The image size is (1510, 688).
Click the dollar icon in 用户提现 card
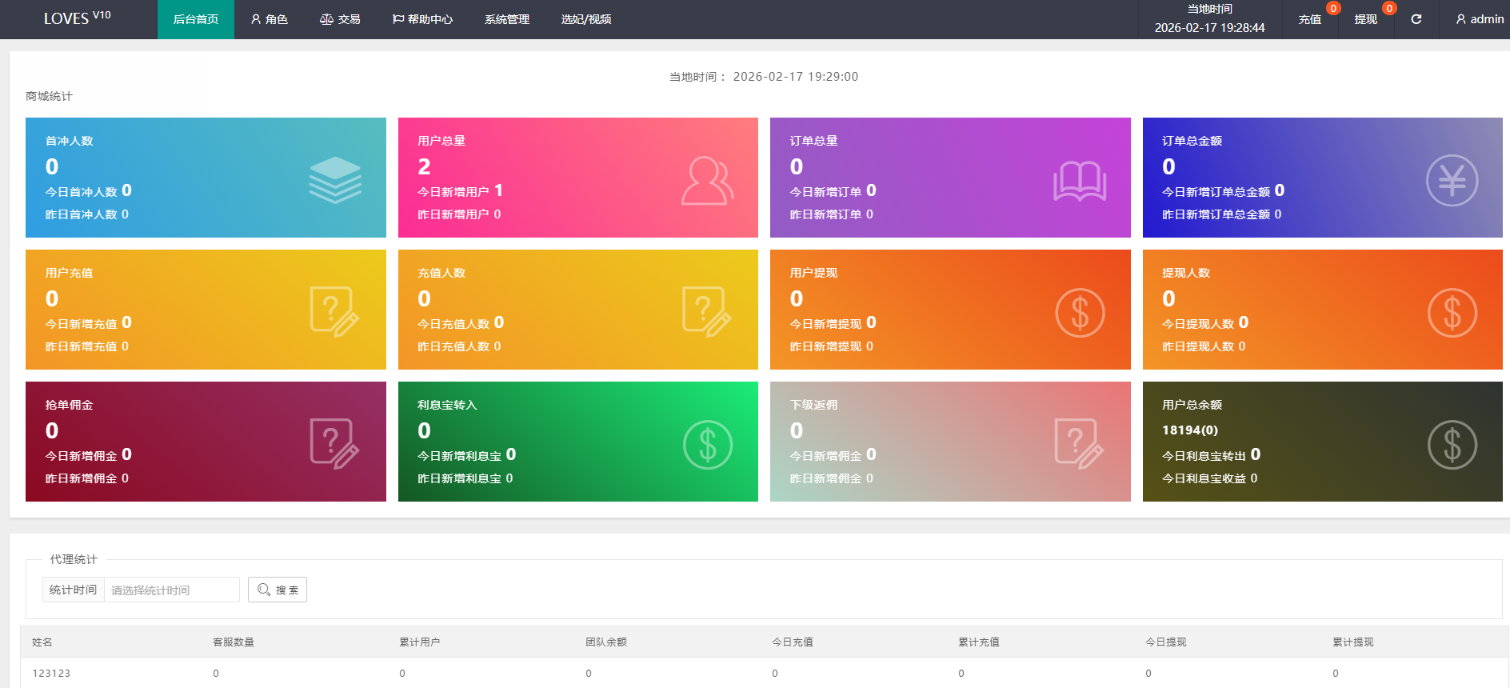coord(1080,313)
